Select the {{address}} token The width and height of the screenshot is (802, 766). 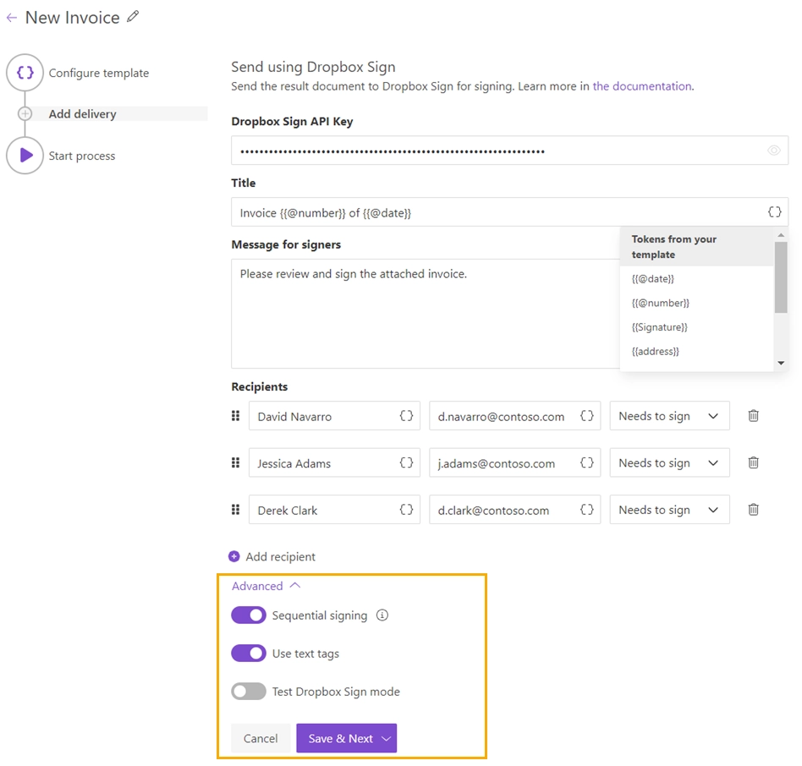click(655, 352)
